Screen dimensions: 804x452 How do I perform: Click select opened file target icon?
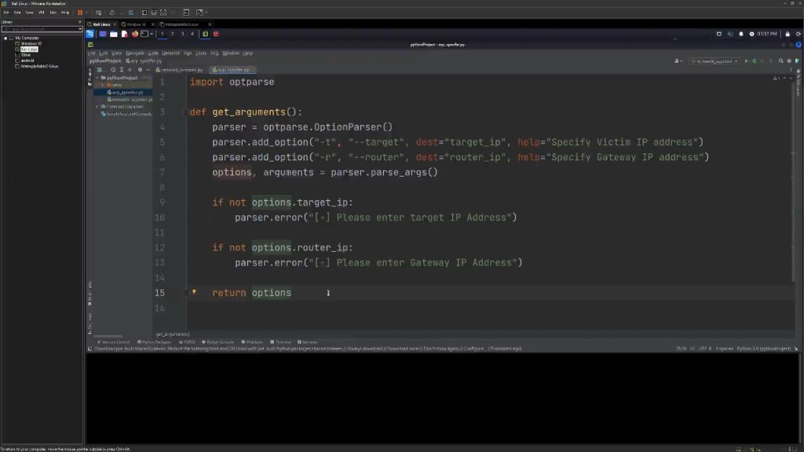pyautogui.click(x=113, y=70)
